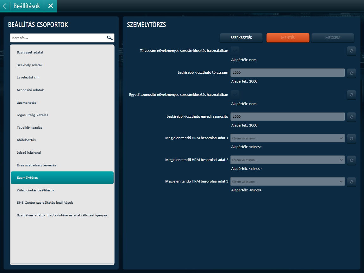Open Megjelenítendő HRM besorolási adat 1 dropdown

click(287, 138)
